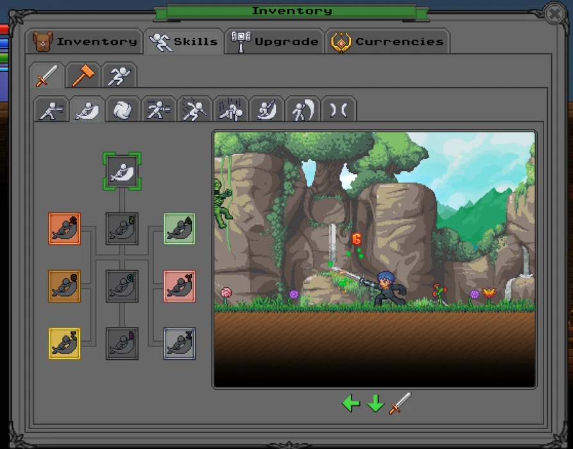Image resolution: width=573 pixels, height=449 pixels.
Task: Select the dark node with green 2 badge
Action: point(122,229)
